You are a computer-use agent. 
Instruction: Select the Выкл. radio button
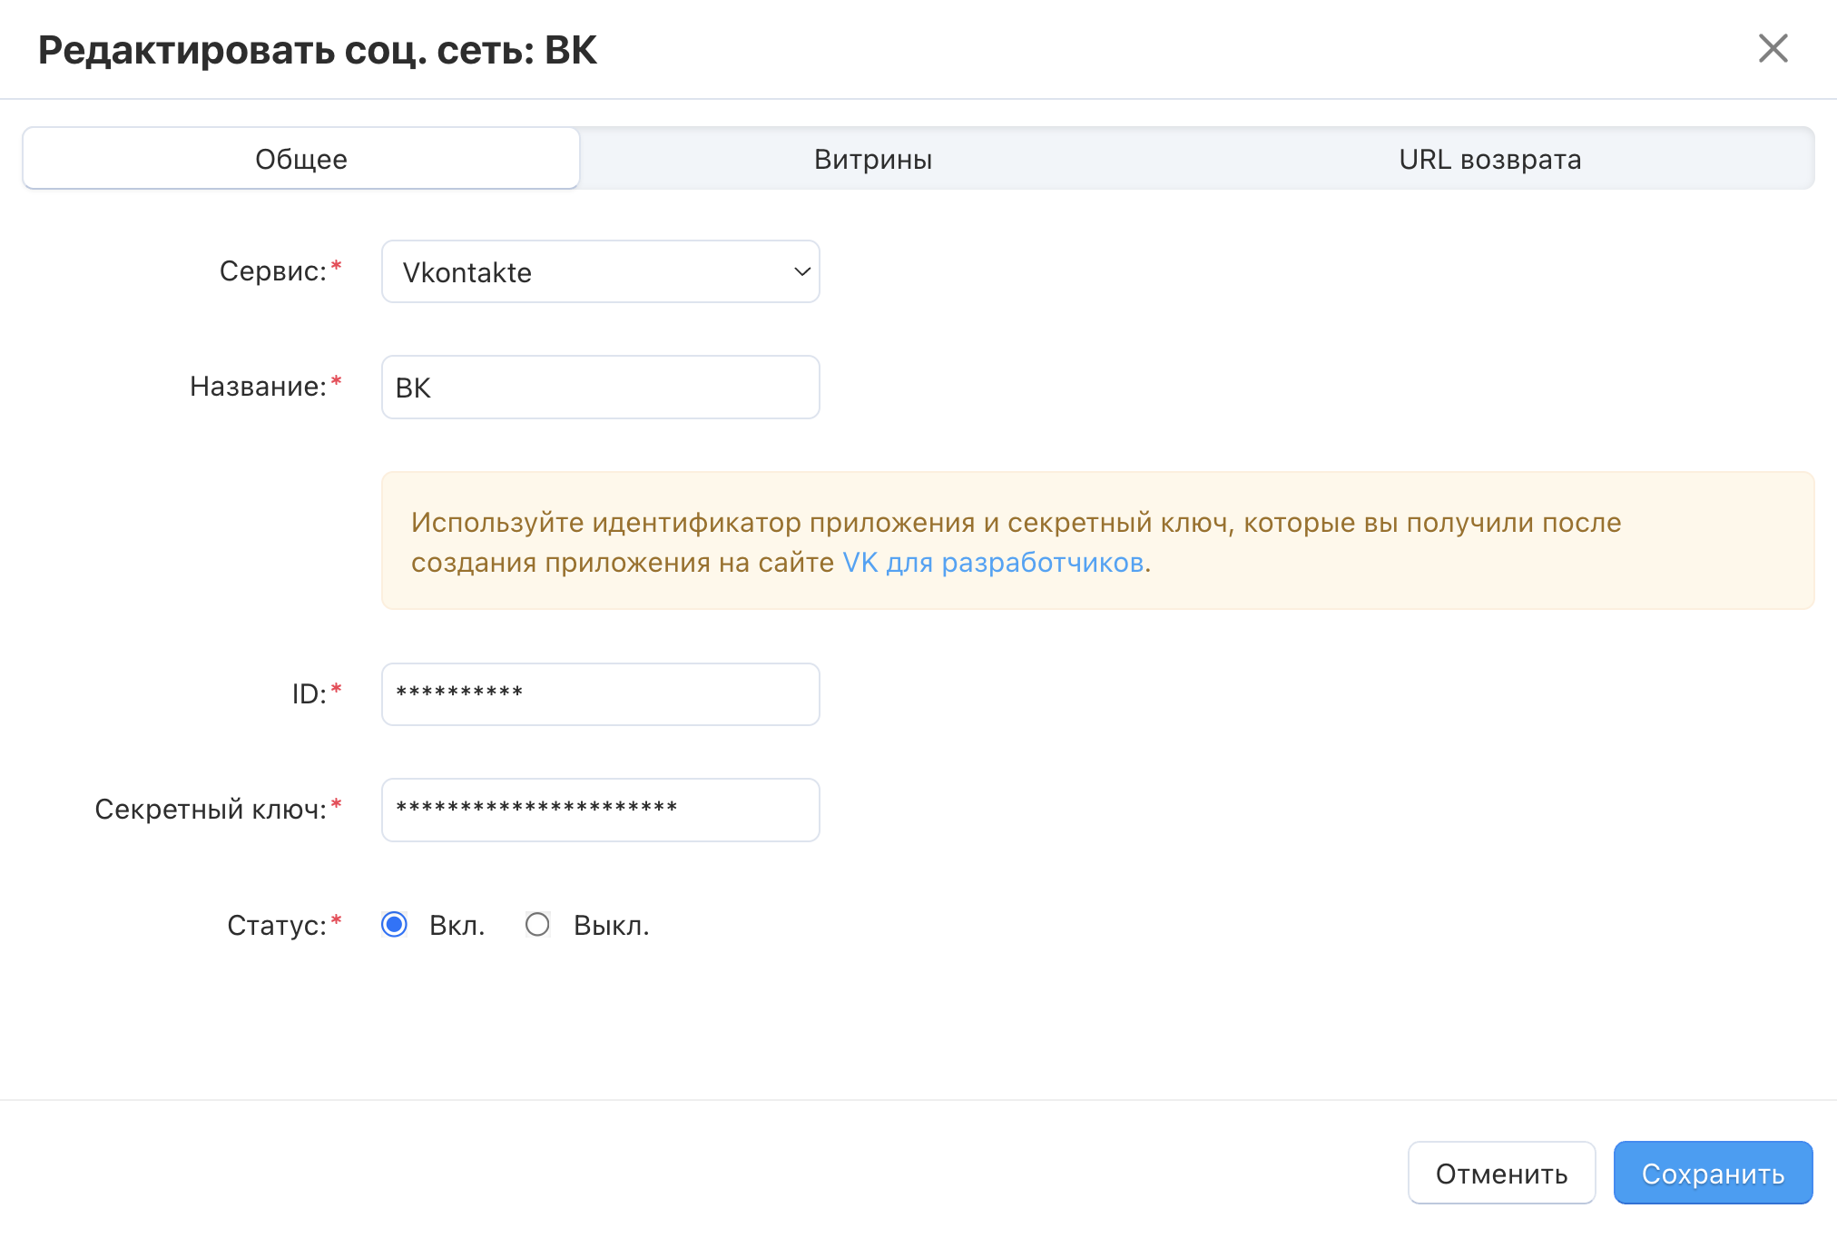(x=537, y=925)
